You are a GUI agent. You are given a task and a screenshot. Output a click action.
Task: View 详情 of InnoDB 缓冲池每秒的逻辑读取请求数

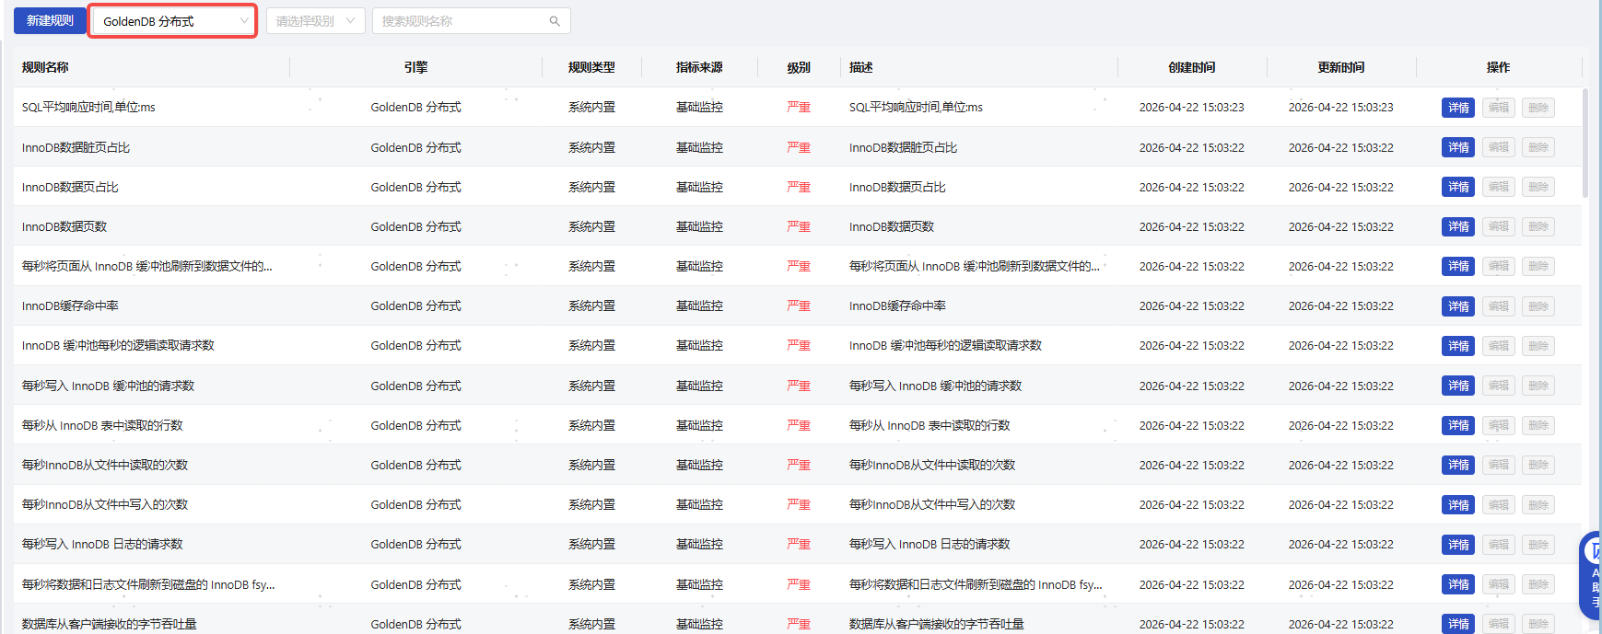1458,346
